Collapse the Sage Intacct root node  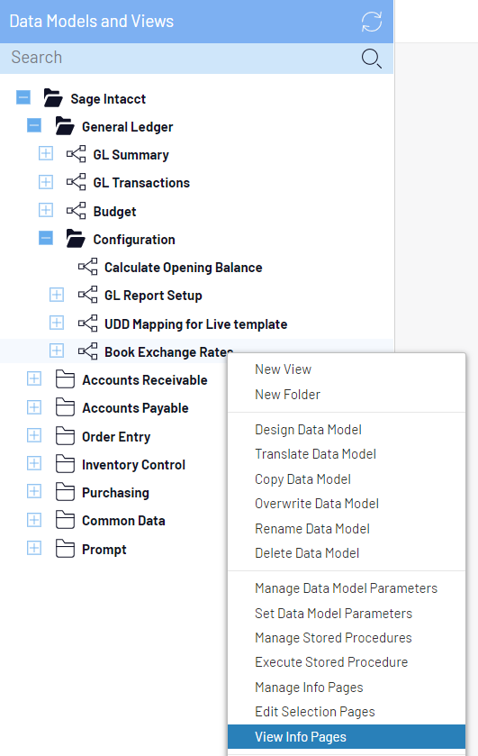pyautogui.click(x=23, y=97)
